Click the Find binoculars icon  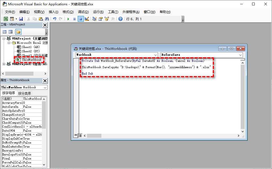47,19
